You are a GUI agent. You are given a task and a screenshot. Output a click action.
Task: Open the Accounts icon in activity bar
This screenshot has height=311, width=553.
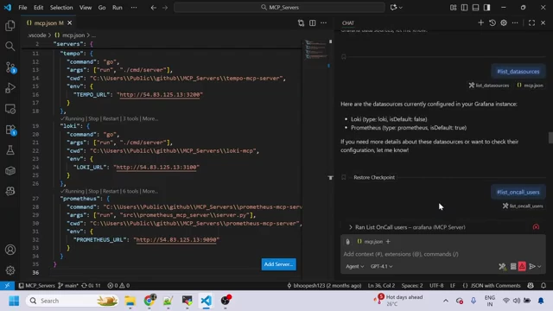coord(10,250)
